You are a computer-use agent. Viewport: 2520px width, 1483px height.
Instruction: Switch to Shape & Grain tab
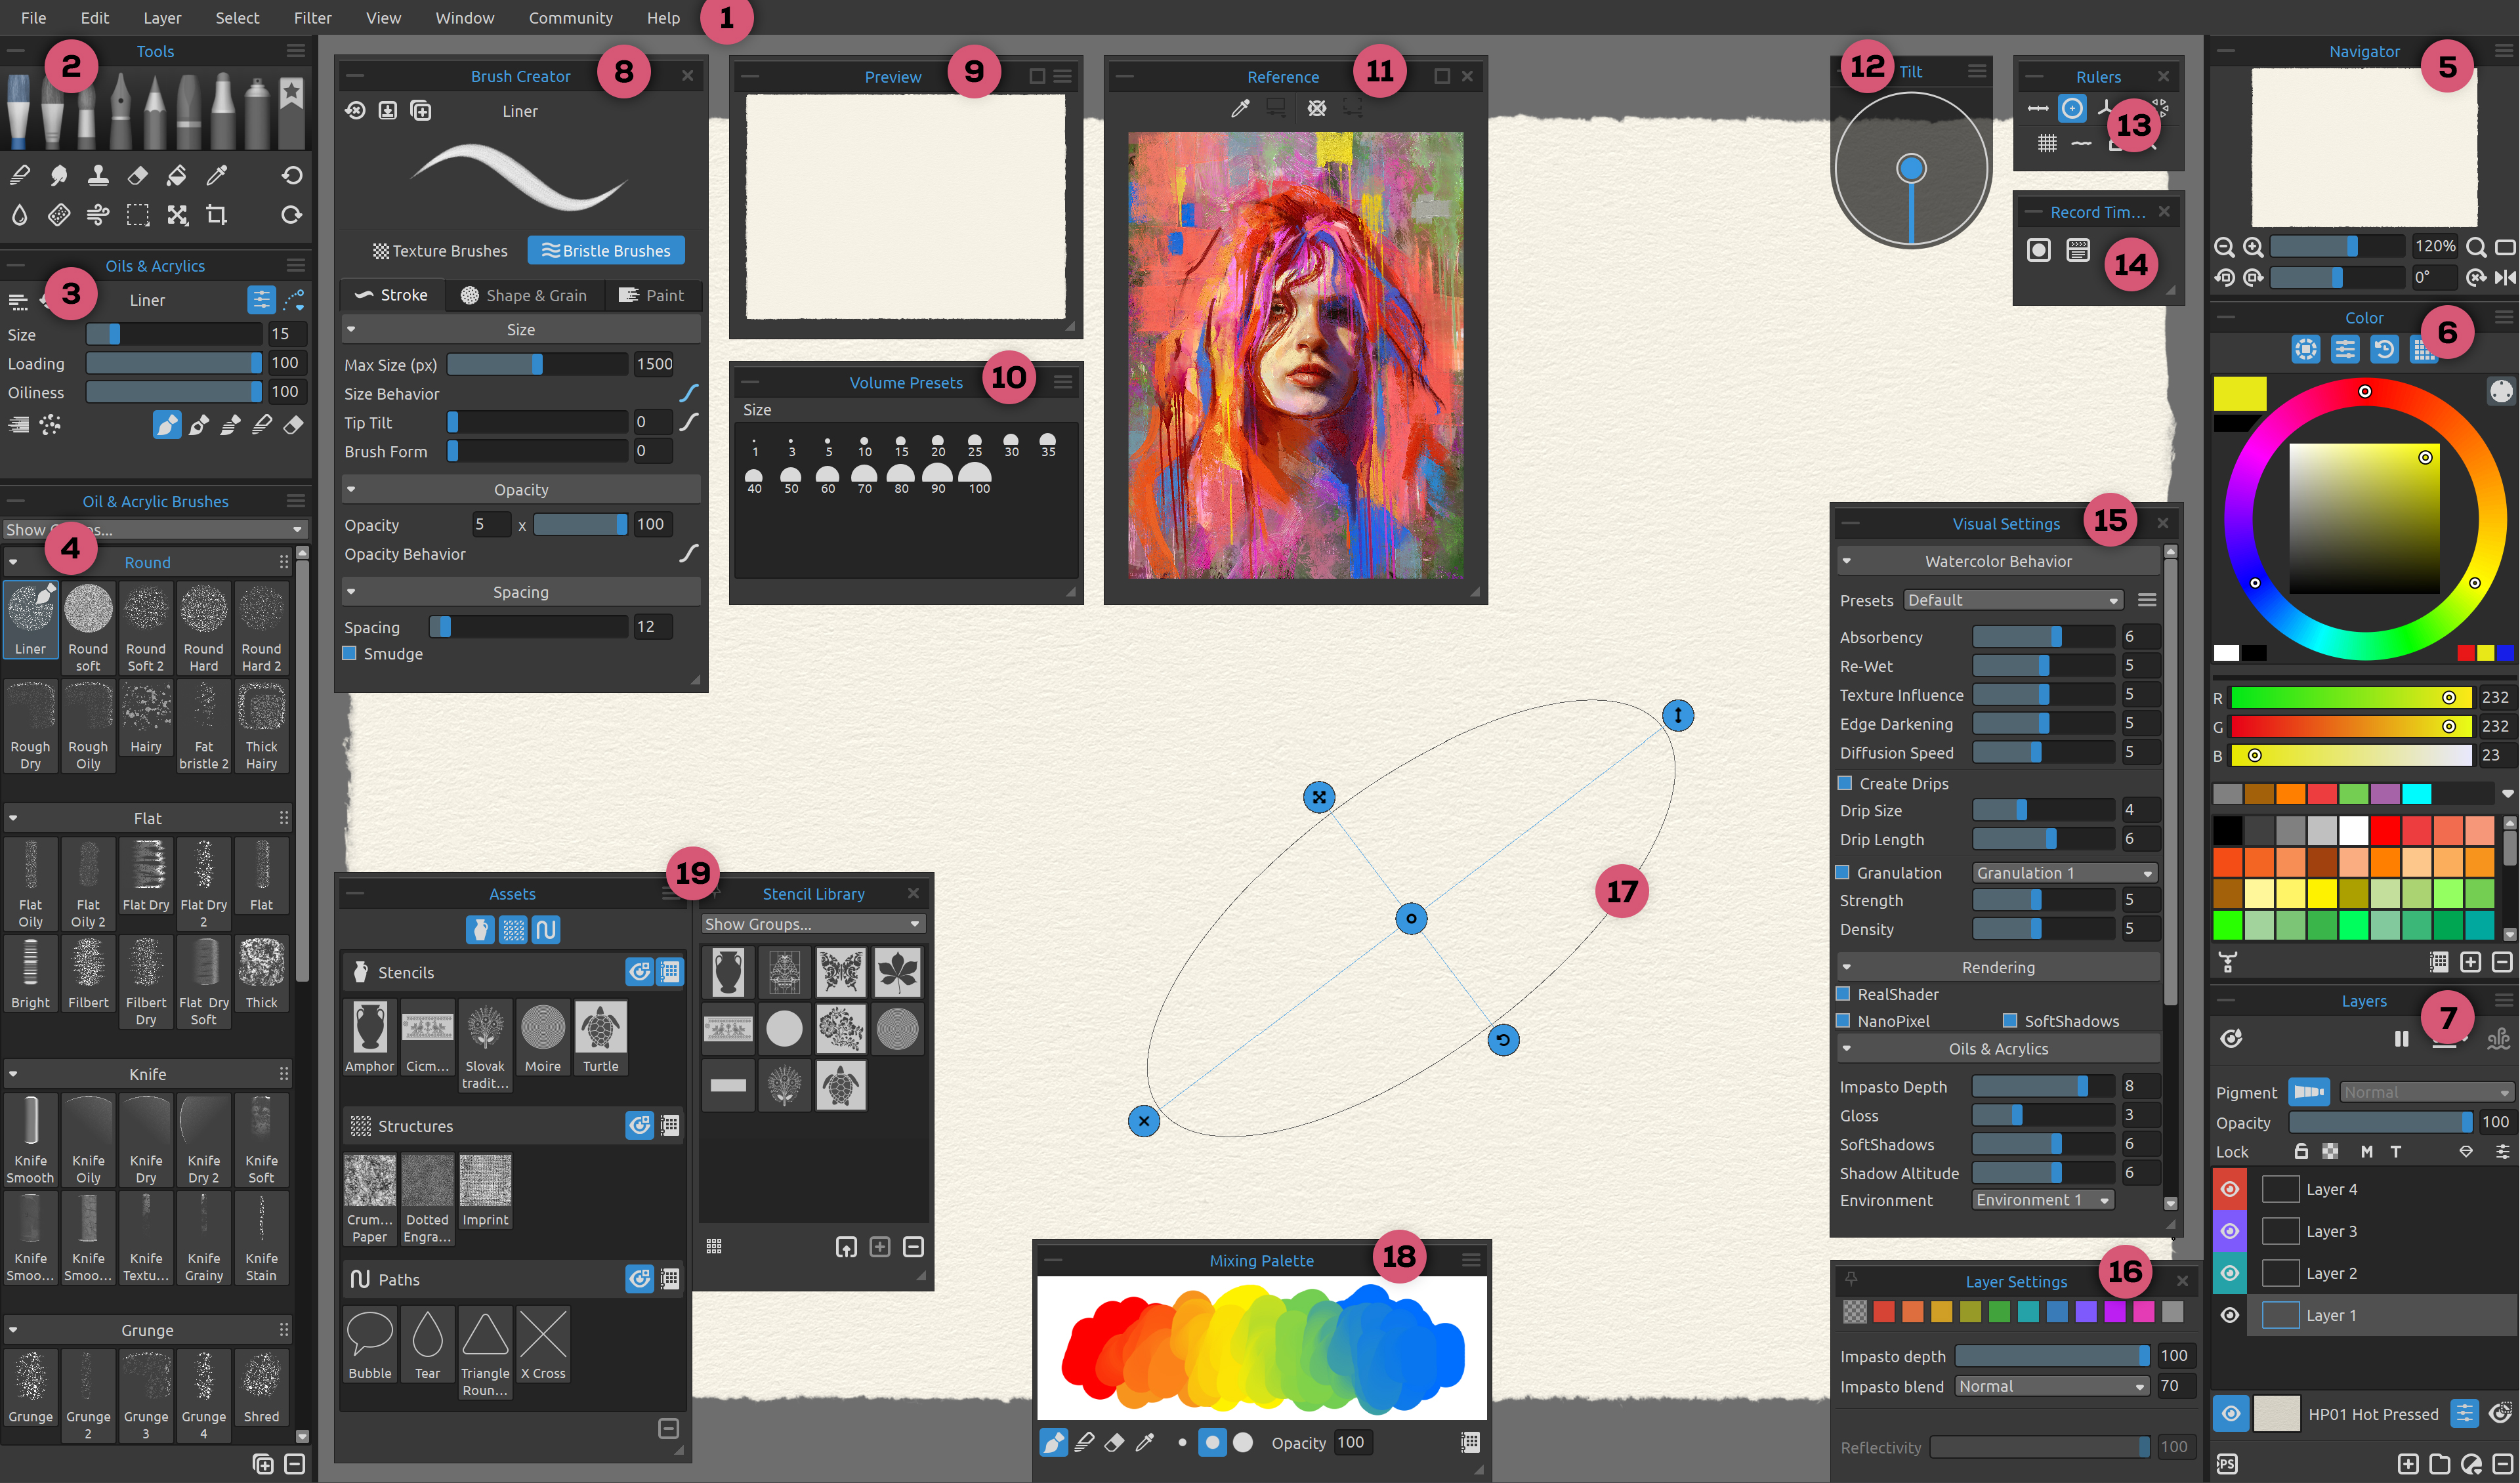point(523,295)
